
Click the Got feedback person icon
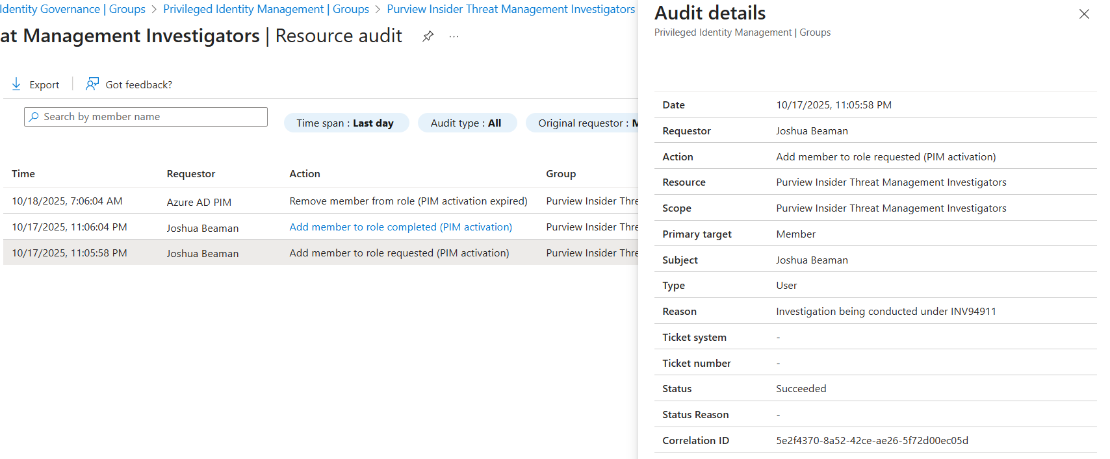click(x=92, y=84)
